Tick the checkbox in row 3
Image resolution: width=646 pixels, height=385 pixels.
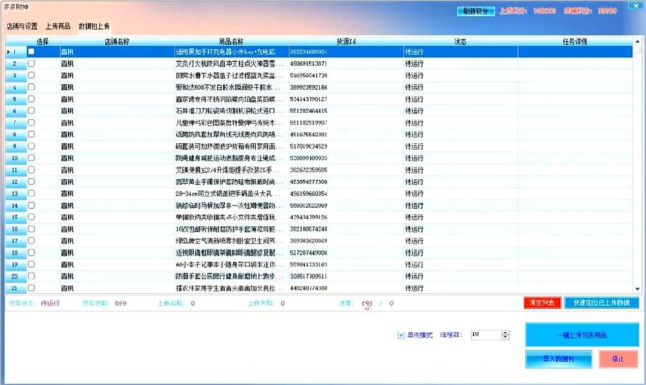click(x=31, y=75)
